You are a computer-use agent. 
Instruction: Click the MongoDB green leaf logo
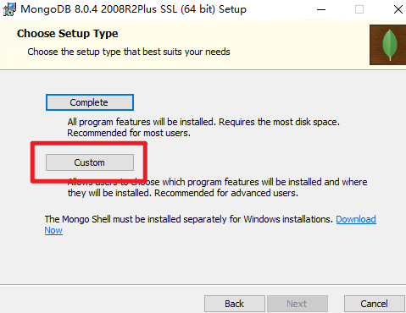pos(388,45)
